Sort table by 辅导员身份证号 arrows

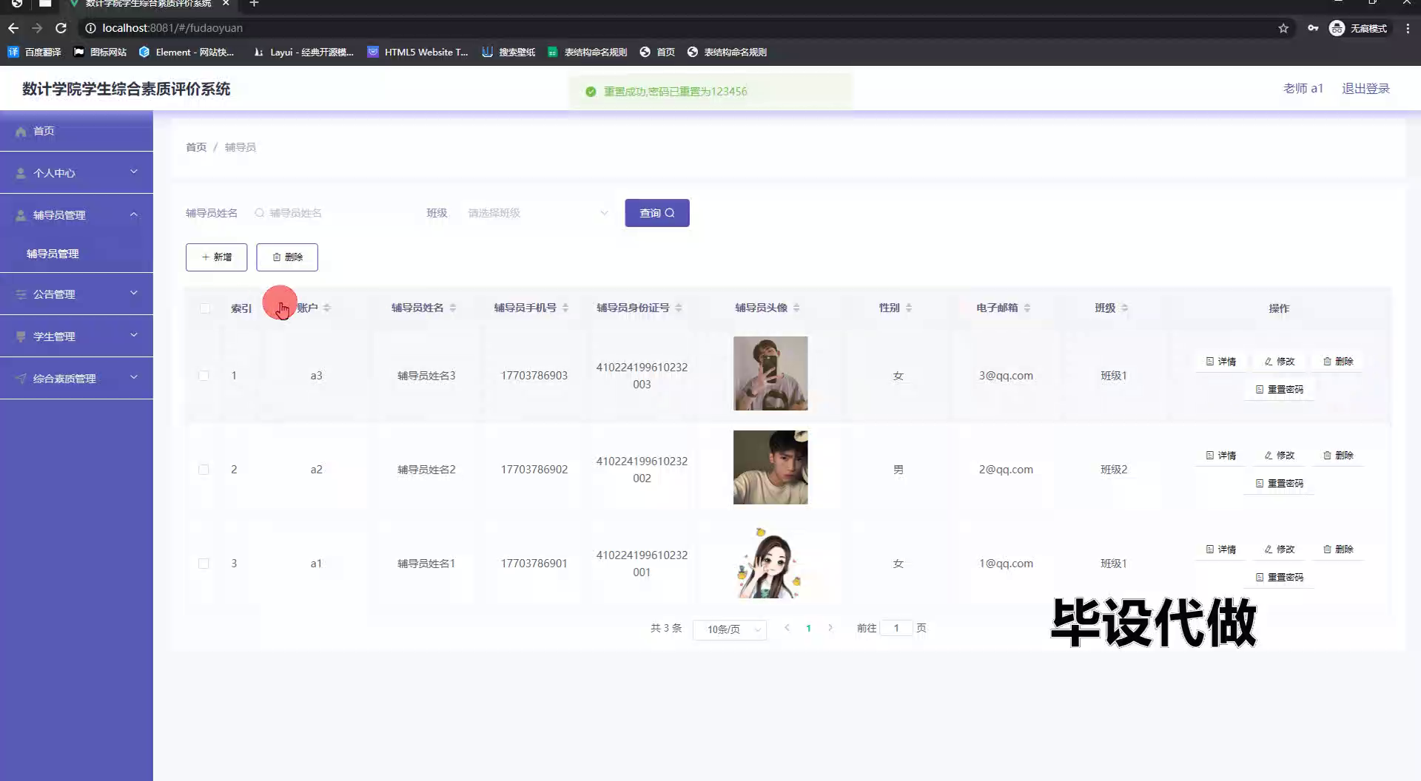pos(679,308)
